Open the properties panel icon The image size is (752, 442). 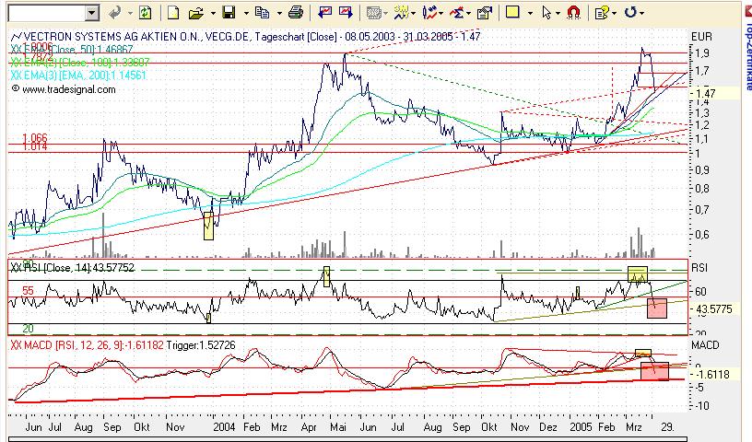pos(485,13)
